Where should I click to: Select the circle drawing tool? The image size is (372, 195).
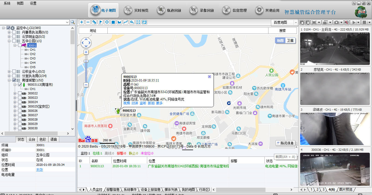[x=107, y=22]
